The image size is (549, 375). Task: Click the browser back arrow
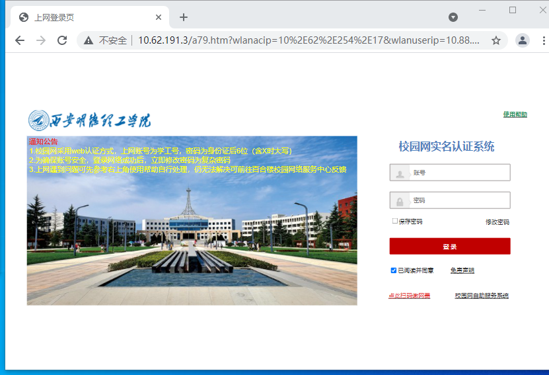[20, 40]
